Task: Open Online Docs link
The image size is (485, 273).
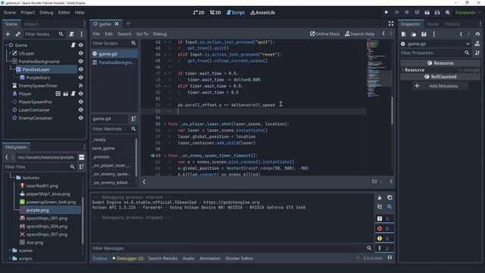Action: click(x=325, y=33)
